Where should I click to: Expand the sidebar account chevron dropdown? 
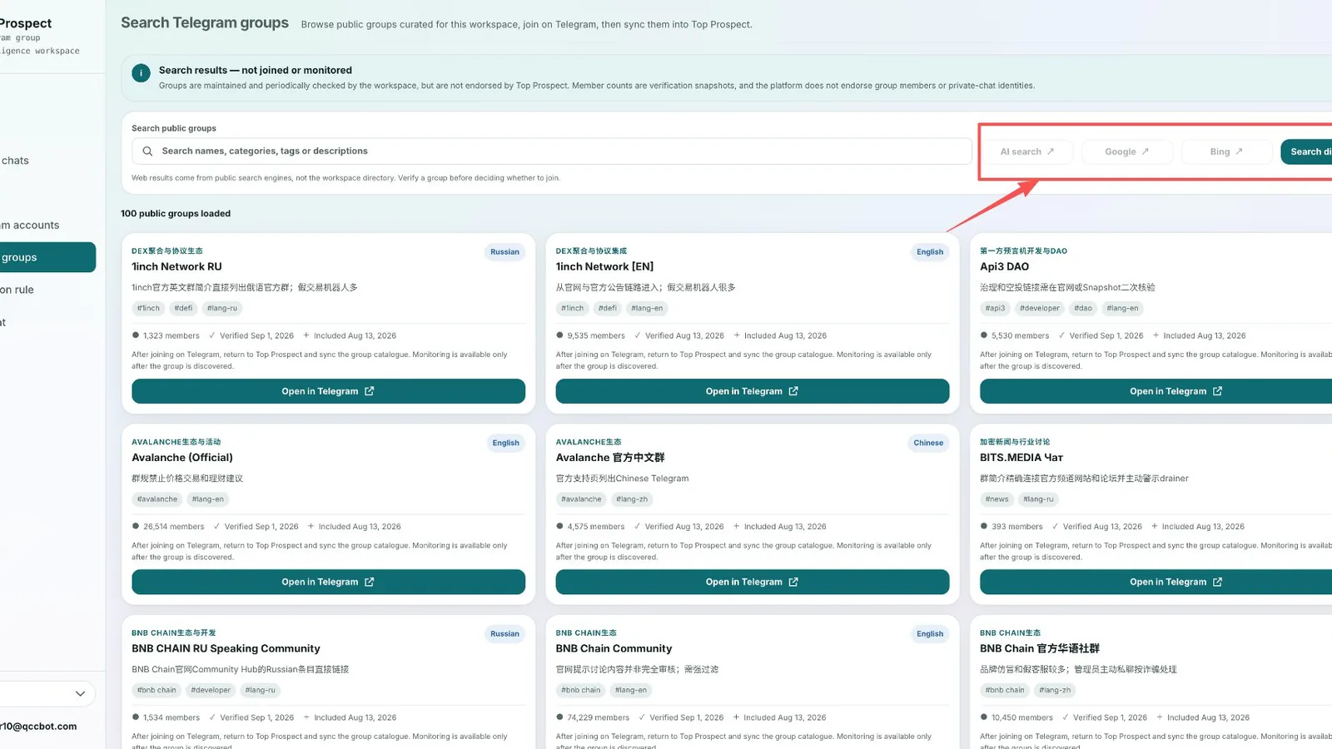(80, 694)
